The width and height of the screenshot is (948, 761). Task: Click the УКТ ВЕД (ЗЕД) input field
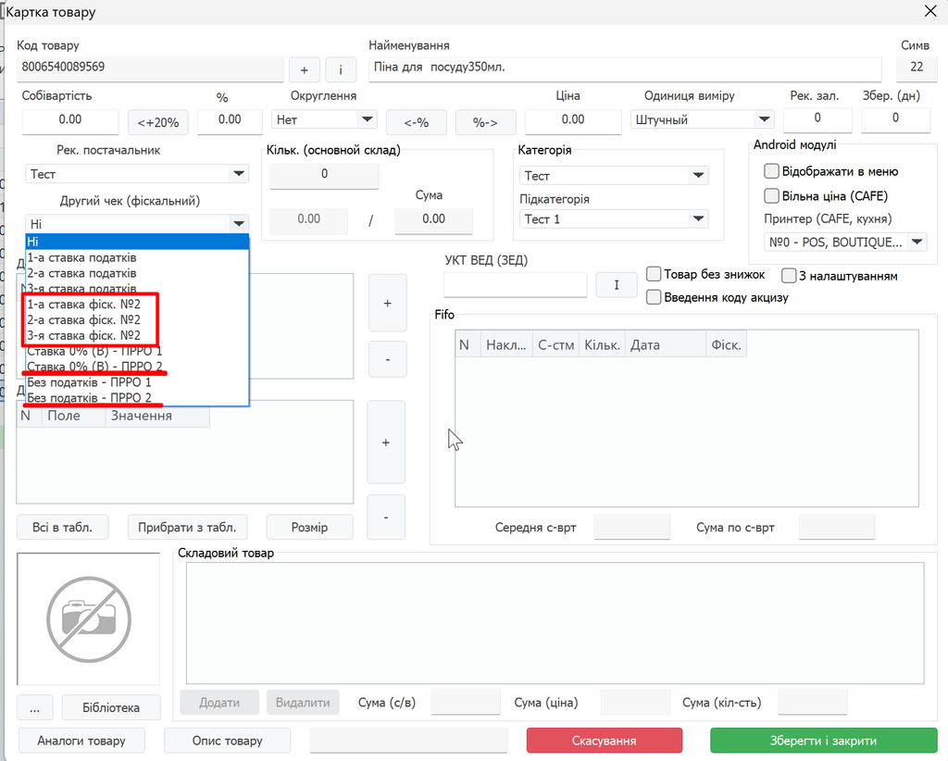pos(515,284)
